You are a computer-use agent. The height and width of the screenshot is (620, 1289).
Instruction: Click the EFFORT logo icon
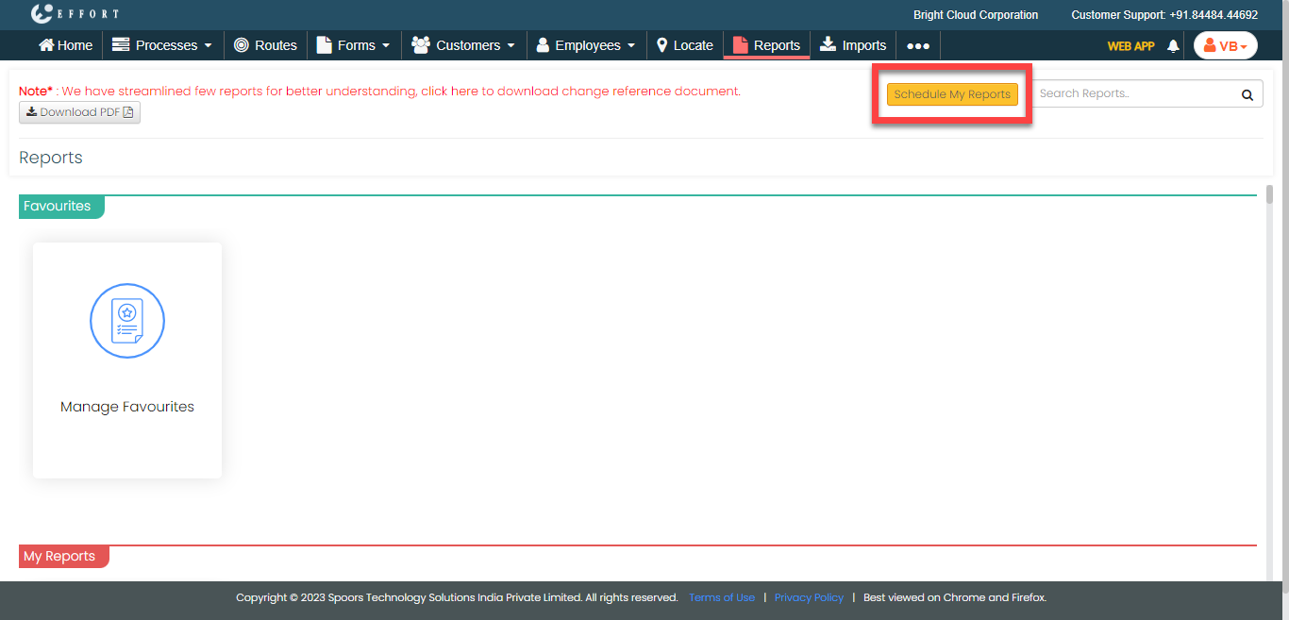pos(42,14)
